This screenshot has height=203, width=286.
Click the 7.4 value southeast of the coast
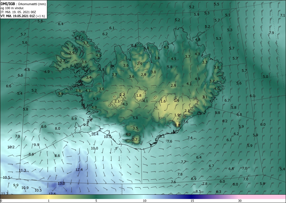pyautogui.click(x=190, y=138)
